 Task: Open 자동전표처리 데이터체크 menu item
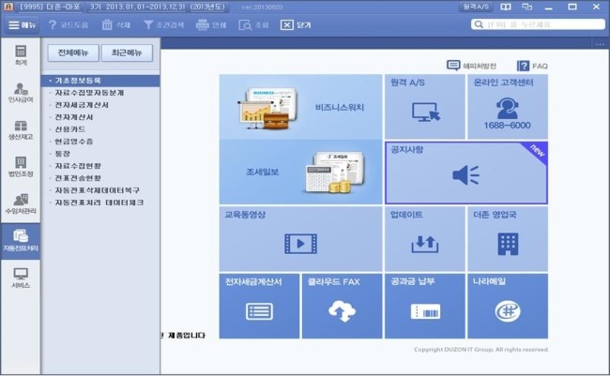[x=100, y=203]
